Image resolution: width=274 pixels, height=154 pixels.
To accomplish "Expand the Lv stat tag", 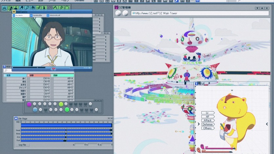I will (x=208, y=113).
